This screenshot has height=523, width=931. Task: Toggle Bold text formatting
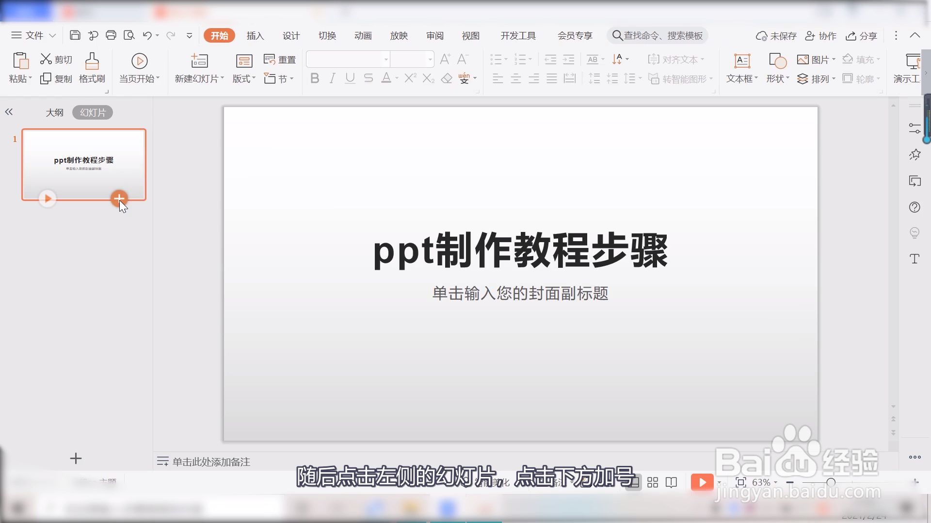coord(314,78)
